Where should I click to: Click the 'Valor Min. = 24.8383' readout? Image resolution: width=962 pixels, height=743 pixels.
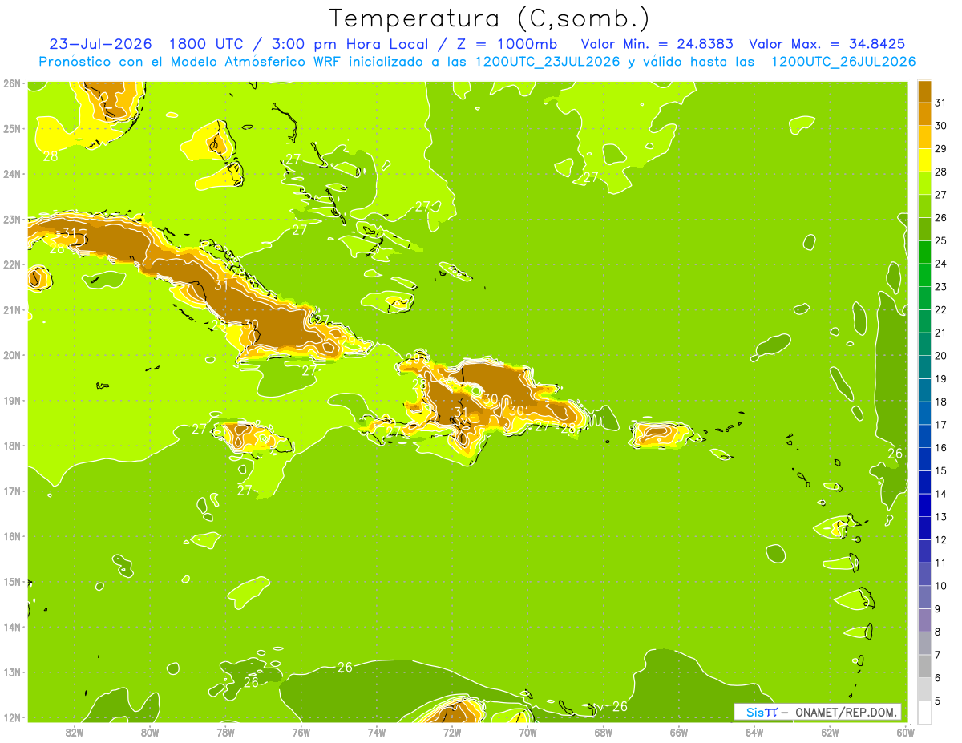[x=657, y=43]
